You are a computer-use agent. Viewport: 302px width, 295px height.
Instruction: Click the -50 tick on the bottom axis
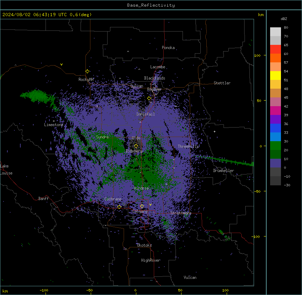pyautogui.click(x=89, y=290)
